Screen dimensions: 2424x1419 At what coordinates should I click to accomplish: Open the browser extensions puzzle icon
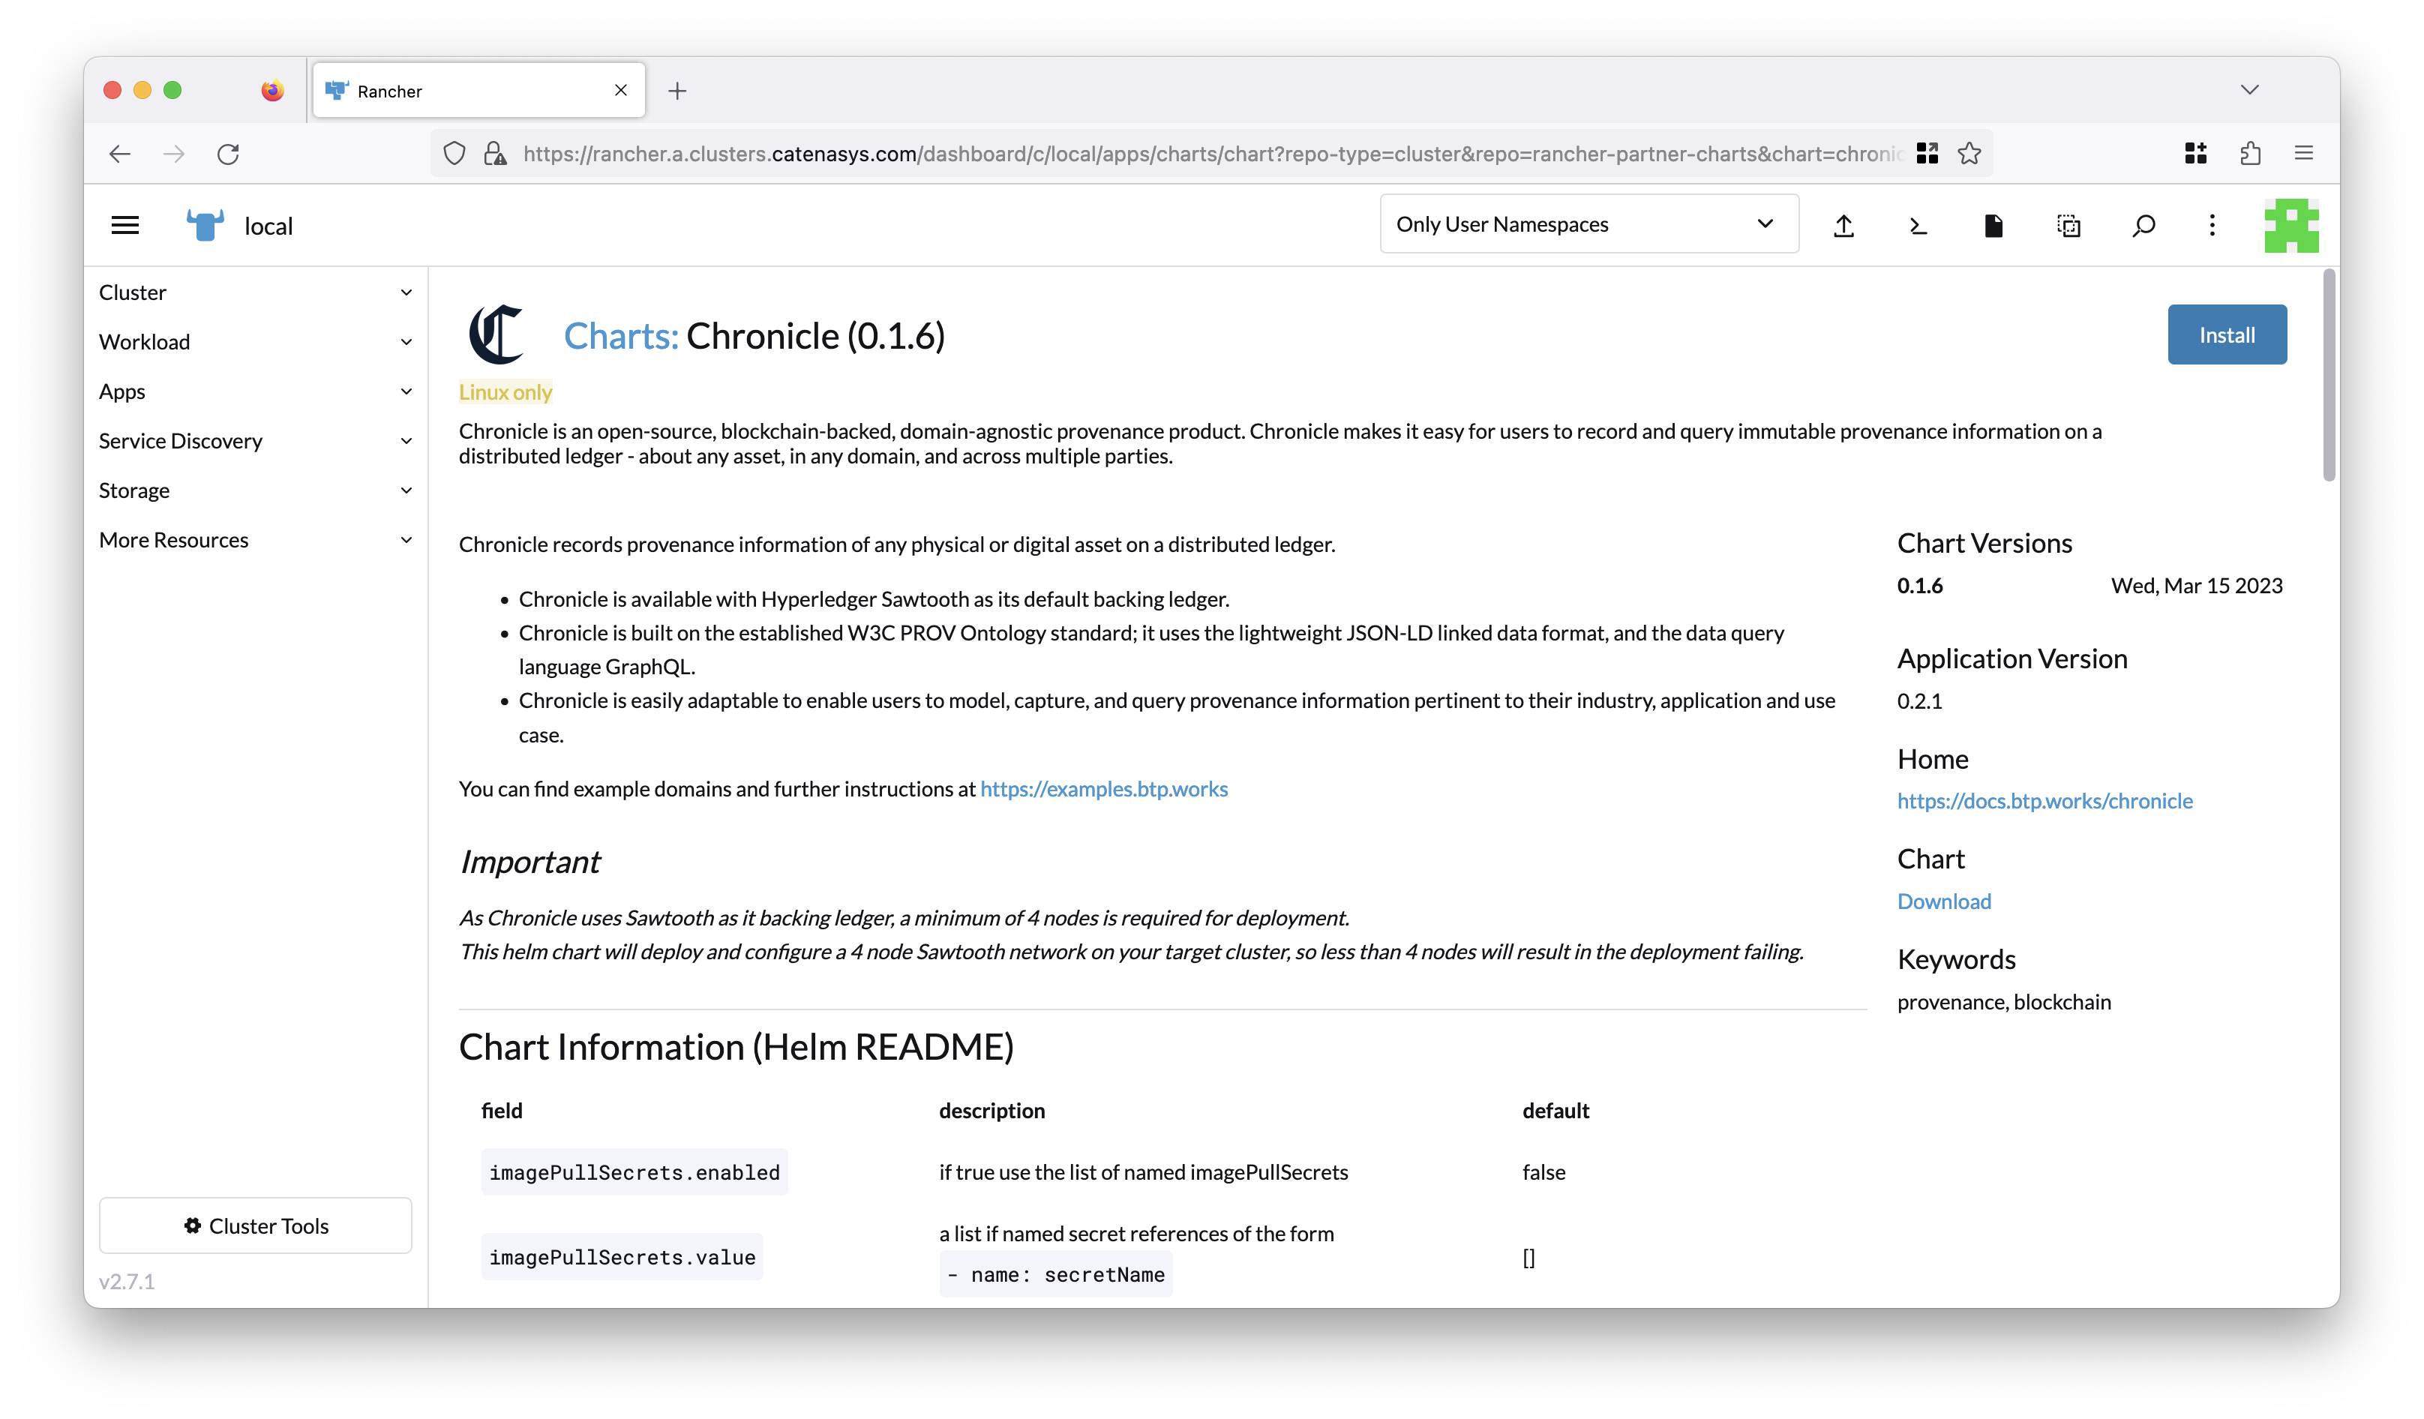pos(2250,154)
